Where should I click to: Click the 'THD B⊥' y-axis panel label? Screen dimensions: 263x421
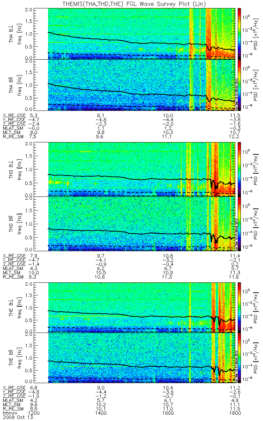click(x=11, y=169)
